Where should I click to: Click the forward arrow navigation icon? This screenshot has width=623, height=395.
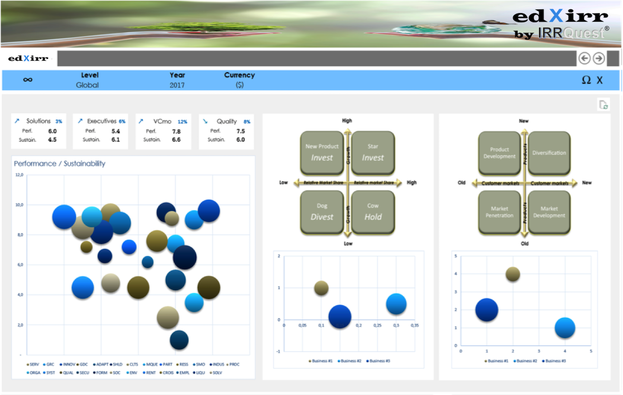pos(599,59)
